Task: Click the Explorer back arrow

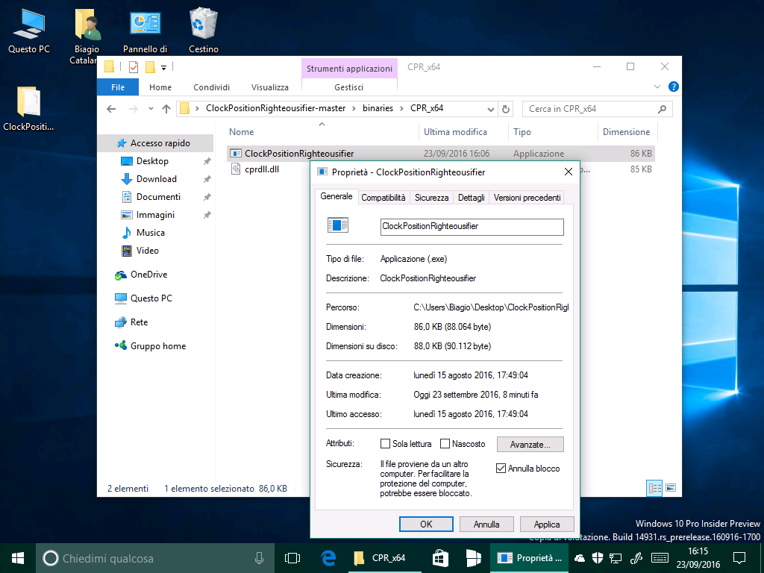Action: [111, 109]
